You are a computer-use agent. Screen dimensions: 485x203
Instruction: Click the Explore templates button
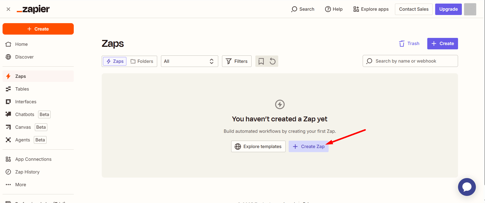click(258, 147)
